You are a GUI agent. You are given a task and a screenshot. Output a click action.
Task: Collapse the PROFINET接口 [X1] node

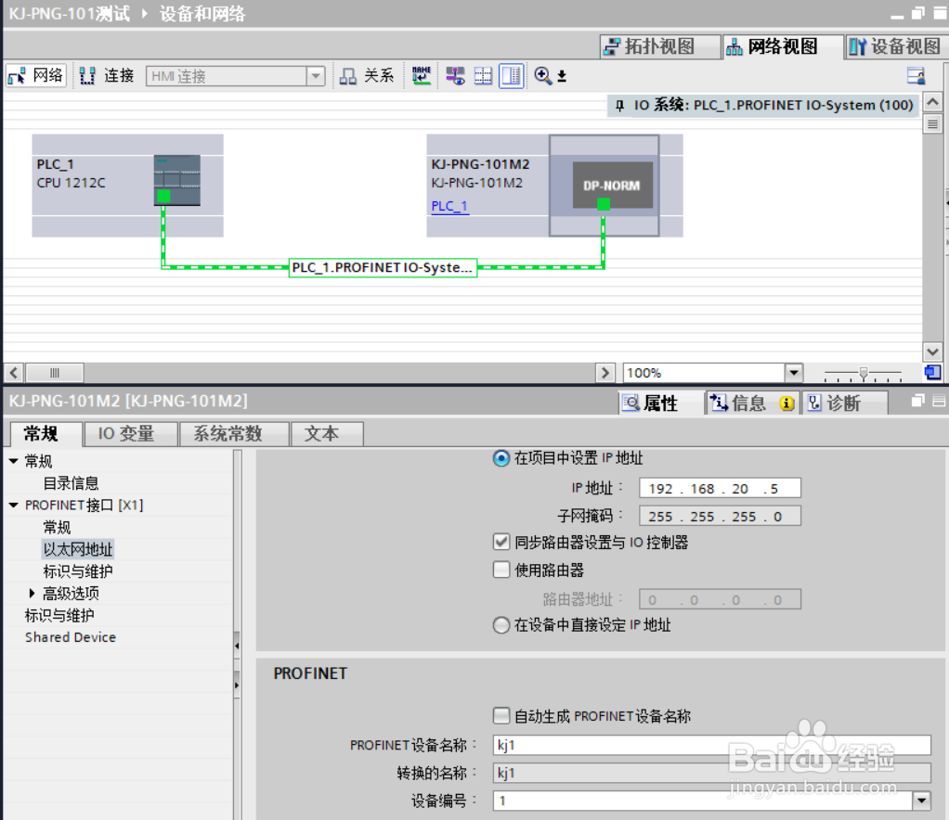click(13, 505)
